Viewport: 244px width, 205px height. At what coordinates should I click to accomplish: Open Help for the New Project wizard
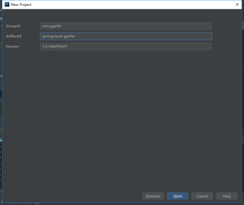pos(227,196)
